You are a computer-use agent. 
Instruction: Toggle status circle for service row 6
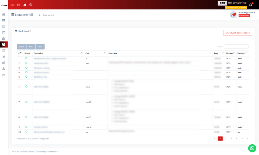point(26,86)
